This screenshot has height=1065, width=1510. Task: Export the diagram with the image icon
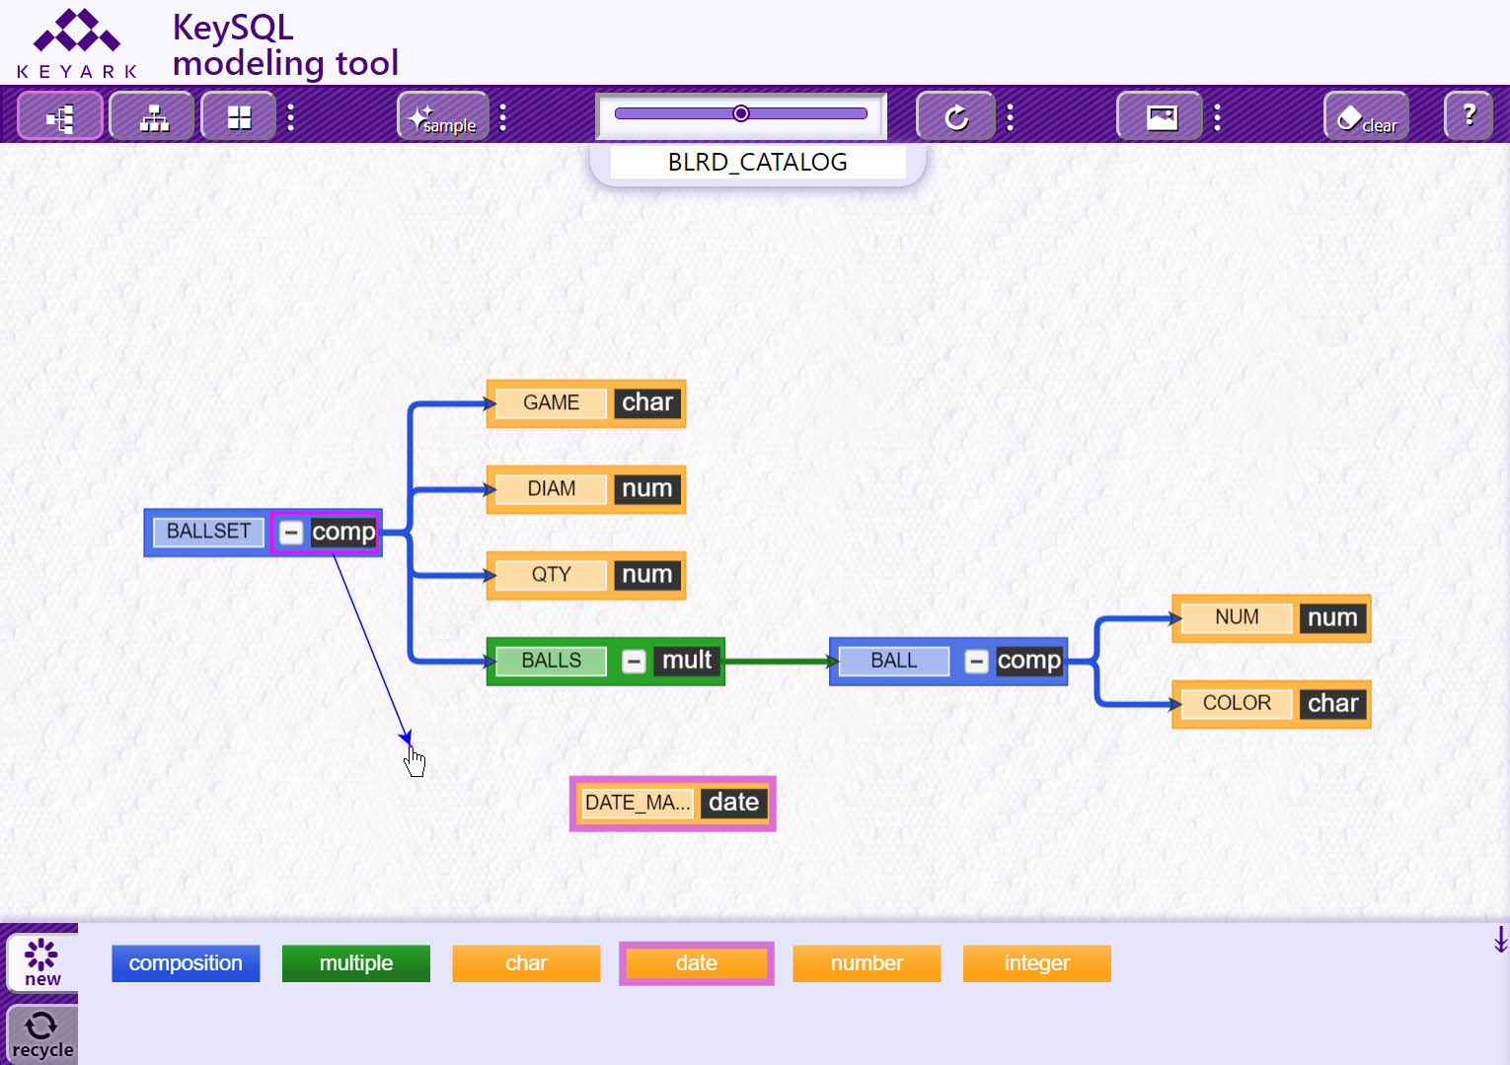[x=1160, y=117]
